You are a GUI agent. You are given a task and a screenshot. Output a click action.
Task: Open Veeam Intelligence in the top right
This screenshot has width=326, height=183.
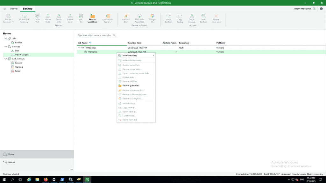coord(305,9)
